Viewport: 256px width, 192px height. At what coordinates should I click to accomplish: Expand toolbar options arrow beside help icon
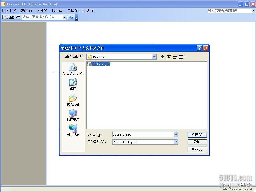[x=76, y=18]
